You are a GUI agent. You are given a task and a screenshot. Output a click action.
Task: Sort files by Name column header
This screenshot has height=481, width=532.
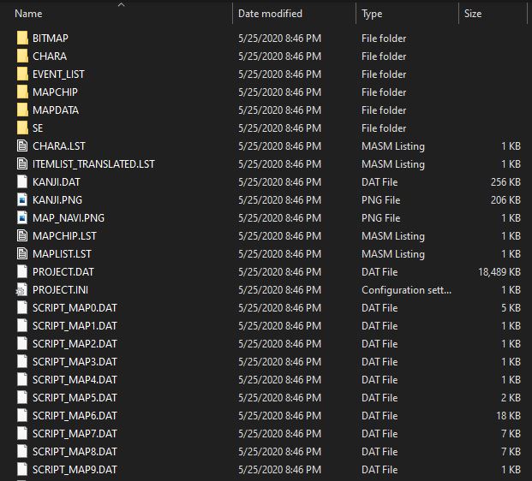pyautogui.click(x=29, y=14)
